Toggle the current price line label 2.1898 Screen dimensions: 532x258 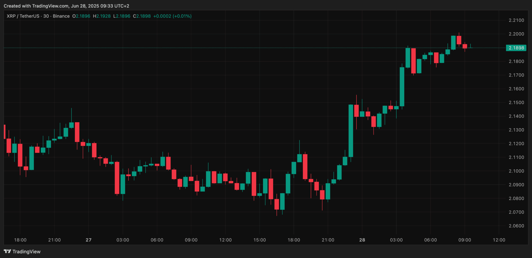(516, 48)
